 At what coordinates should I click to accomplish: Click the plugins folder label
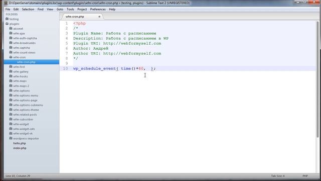pos(14,24)
